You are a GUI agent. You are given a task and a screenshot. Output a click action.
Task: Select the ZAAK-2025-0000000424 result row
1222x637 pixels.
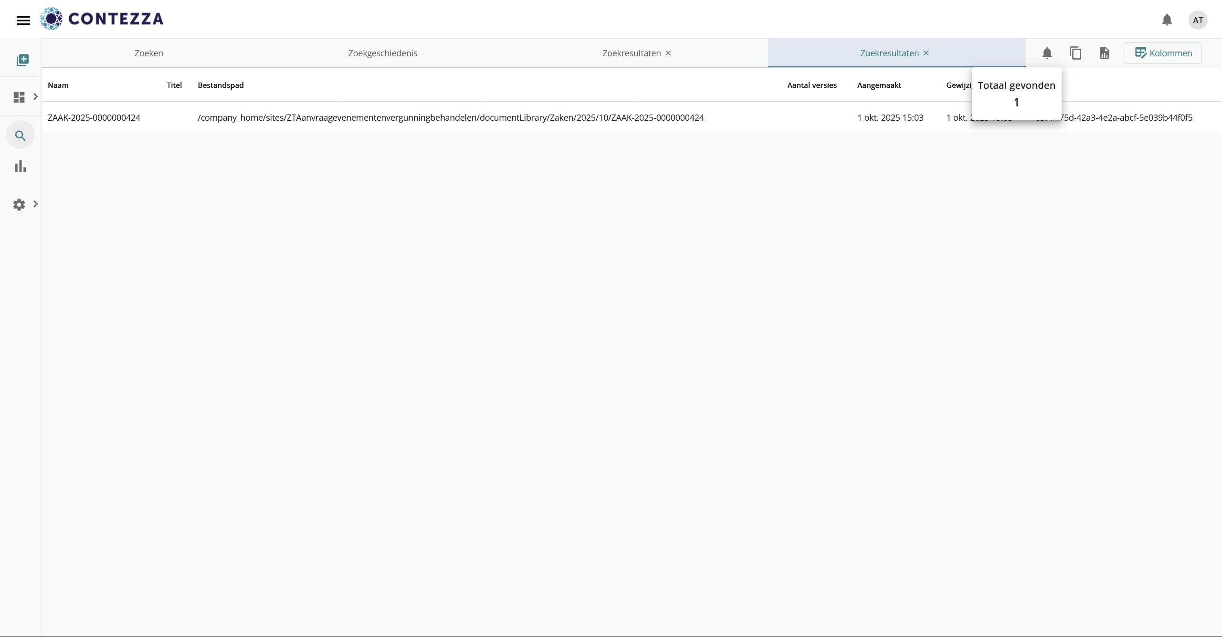[x=94, y=117]
